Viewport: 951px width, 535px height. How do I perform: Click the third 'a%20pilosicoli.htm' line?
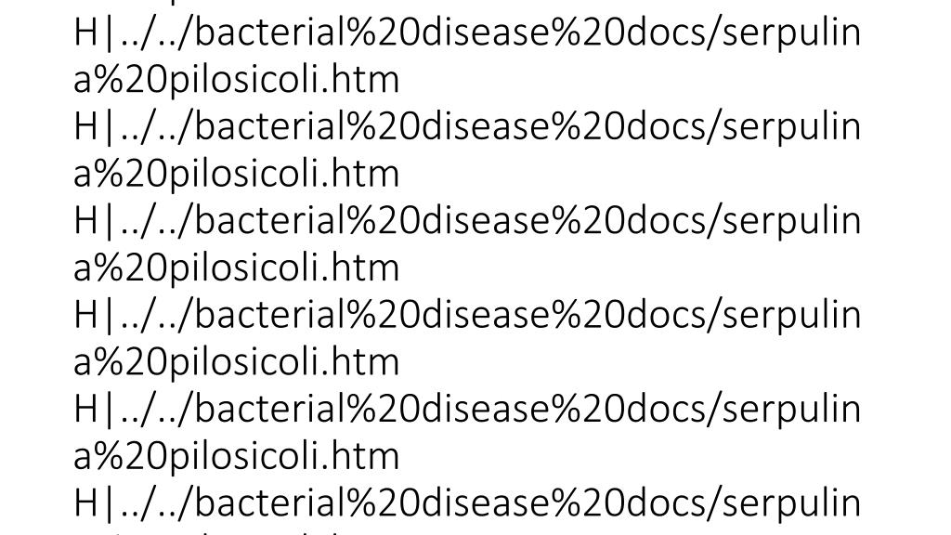pyautogui.click(x=236, y=268)
